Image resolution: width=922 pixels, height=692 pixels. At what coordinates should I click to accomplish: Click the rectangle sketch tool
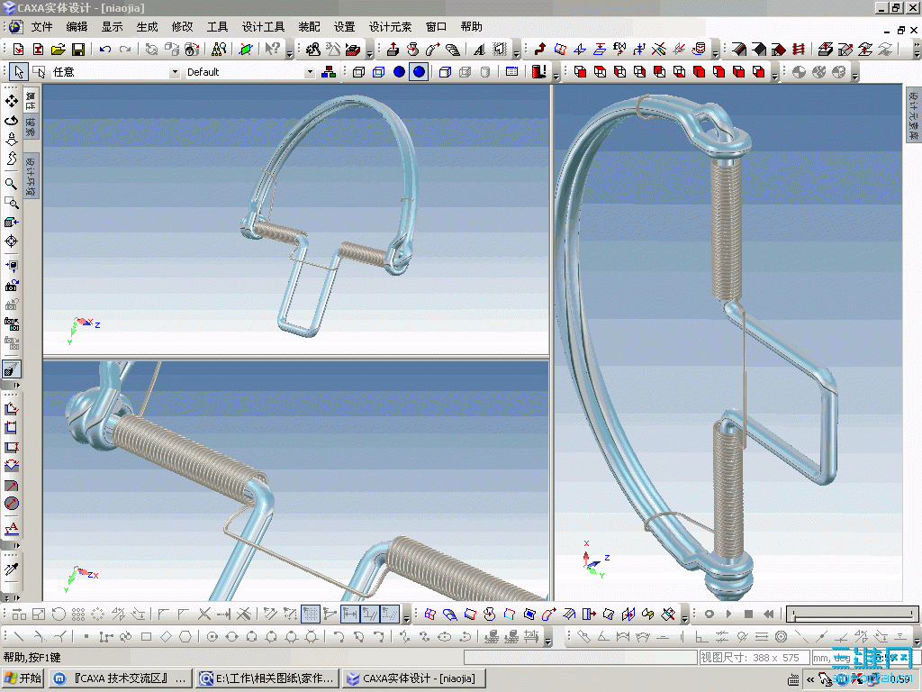click(x=147, y=636)
